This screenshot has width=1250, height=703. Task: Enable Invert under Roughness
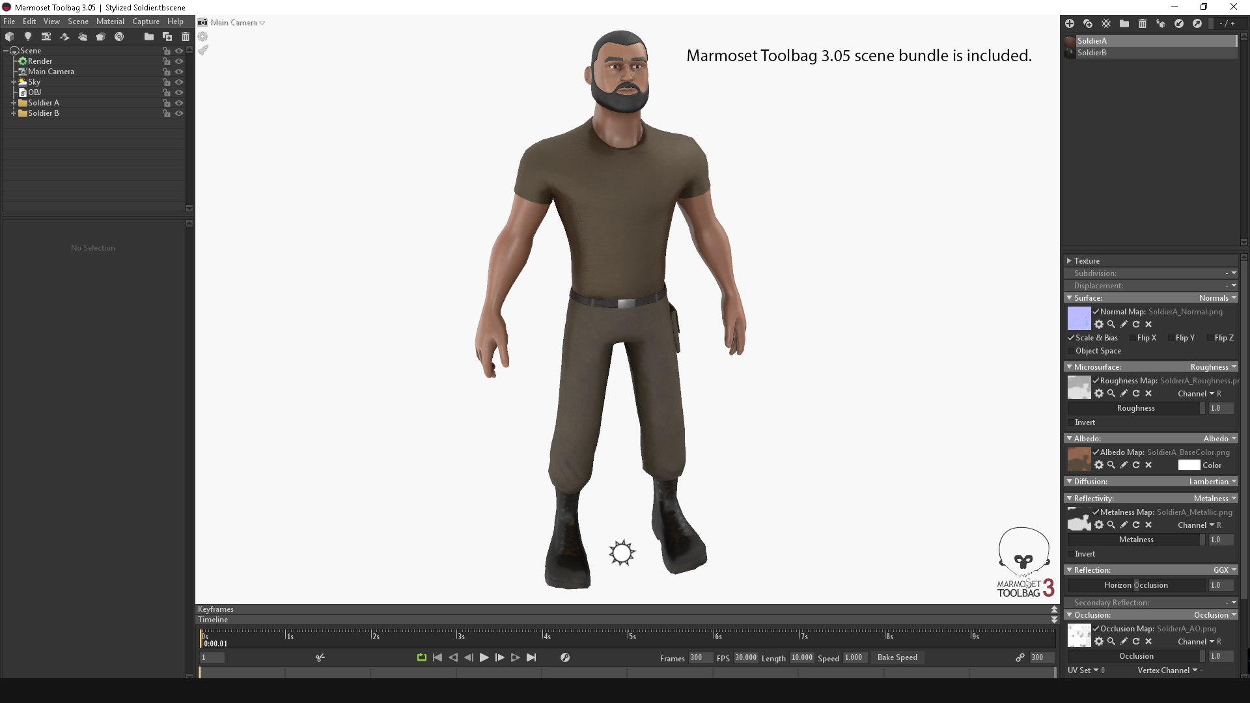(1071, 422)
